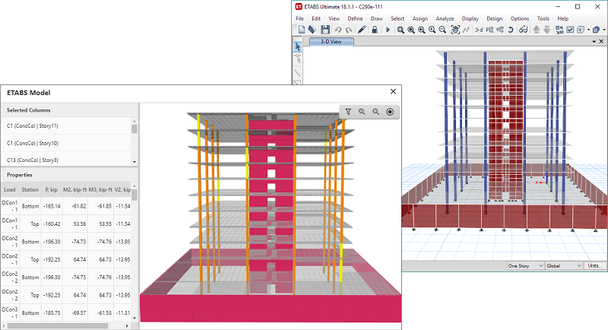Click the Open file icon beside New Model
Image resolution: width=608 pixels, height=330 pixels.
(x=312, y=30)
